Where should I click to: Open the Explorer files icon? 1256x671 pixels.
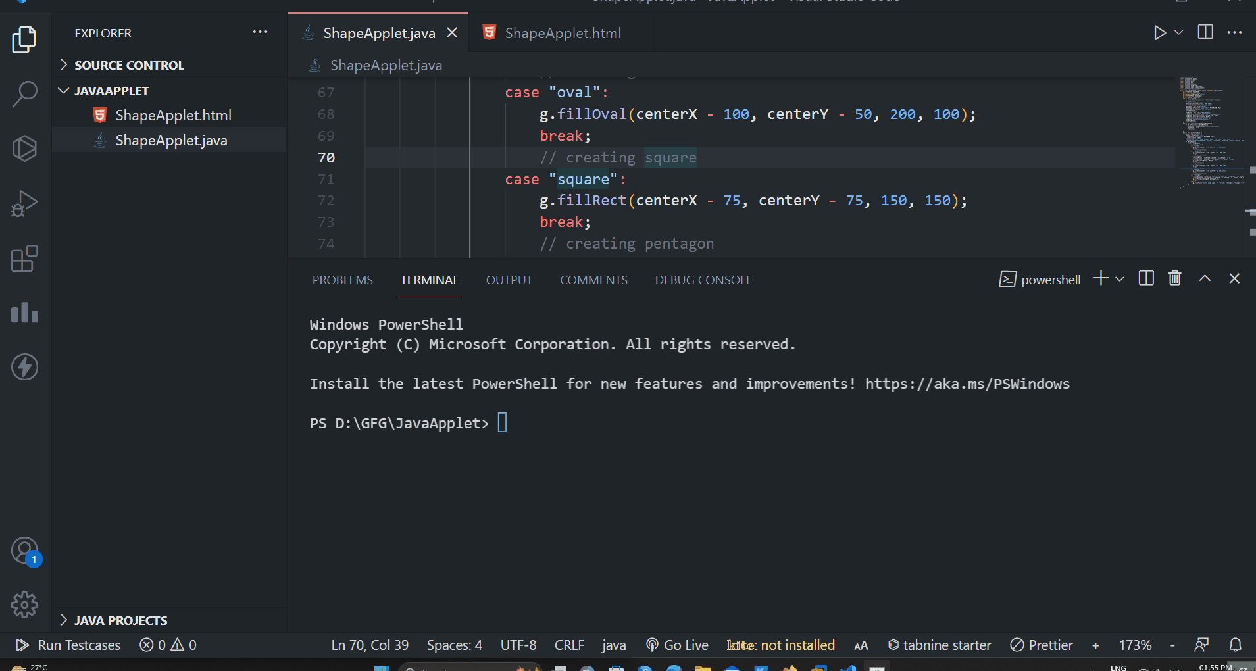pyautogui.click(x=25, y=39)
